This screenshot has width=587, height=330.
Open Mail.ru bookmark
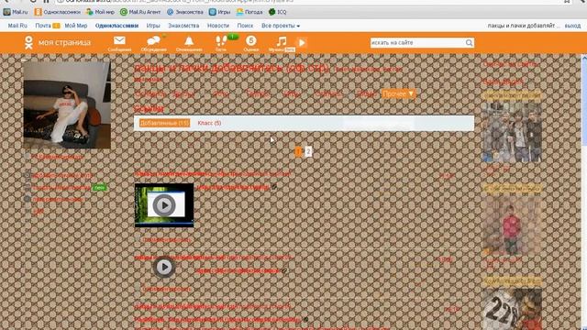point(16,12)
